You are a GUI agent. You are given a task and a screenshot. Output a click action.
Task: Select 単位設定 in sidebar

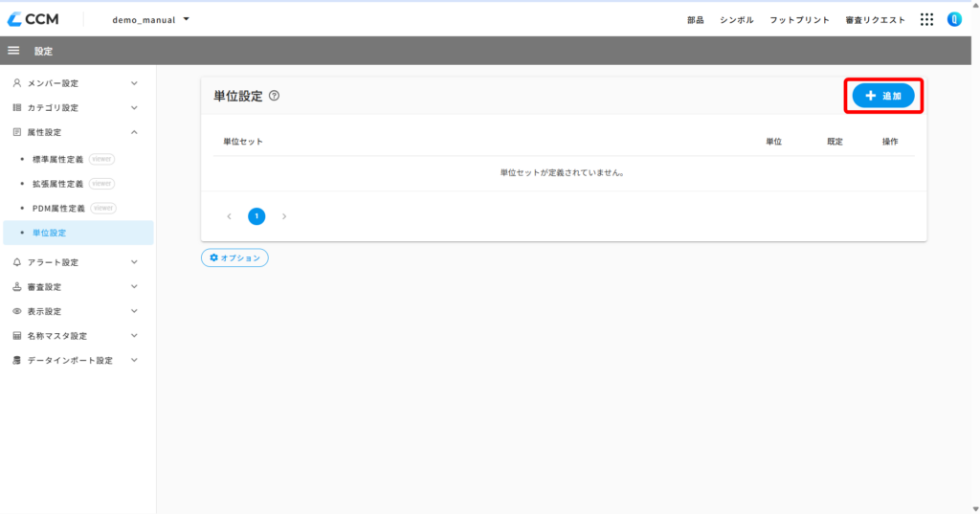point(78,233)
